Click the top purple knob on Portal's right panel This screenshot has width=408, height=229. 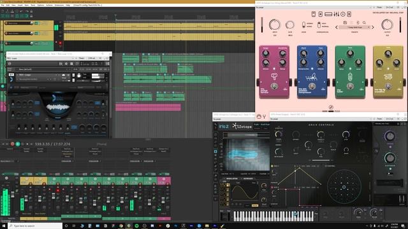390,136
